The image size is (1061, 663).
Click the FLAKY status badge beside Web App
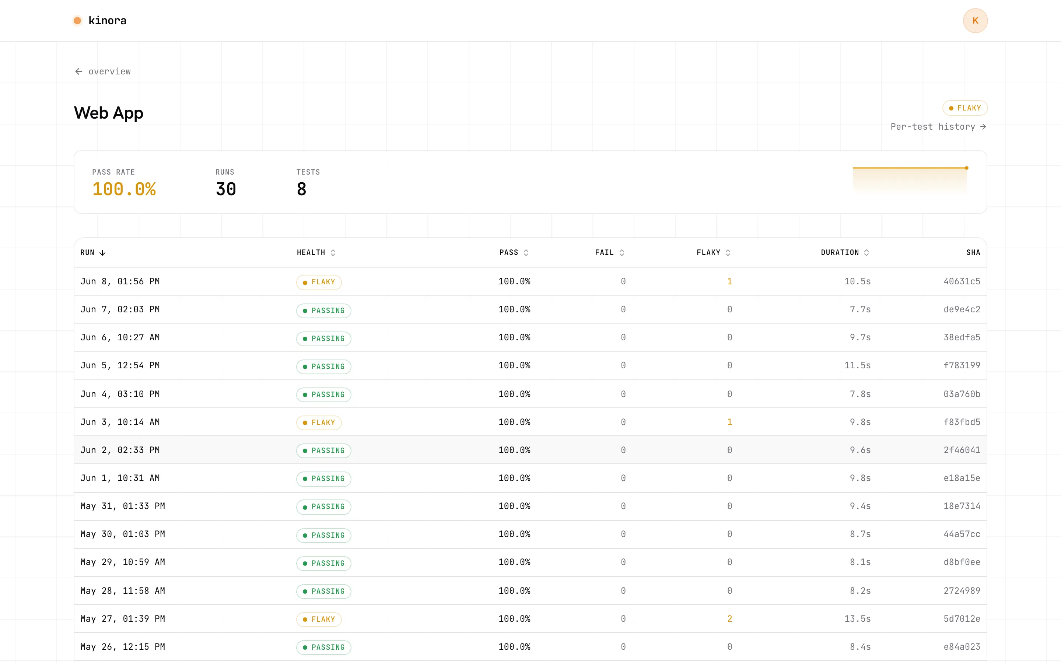click(964, 108)
